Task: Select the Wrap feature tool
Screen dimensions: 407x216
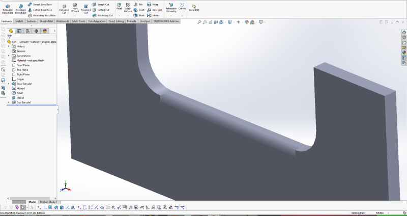Action: tap(153, 5)
